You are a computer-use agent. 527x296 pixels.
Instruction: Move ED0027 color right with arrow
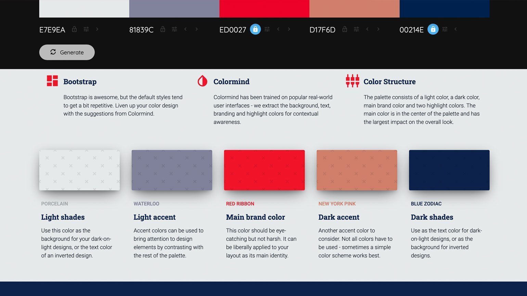click(289, 29)
